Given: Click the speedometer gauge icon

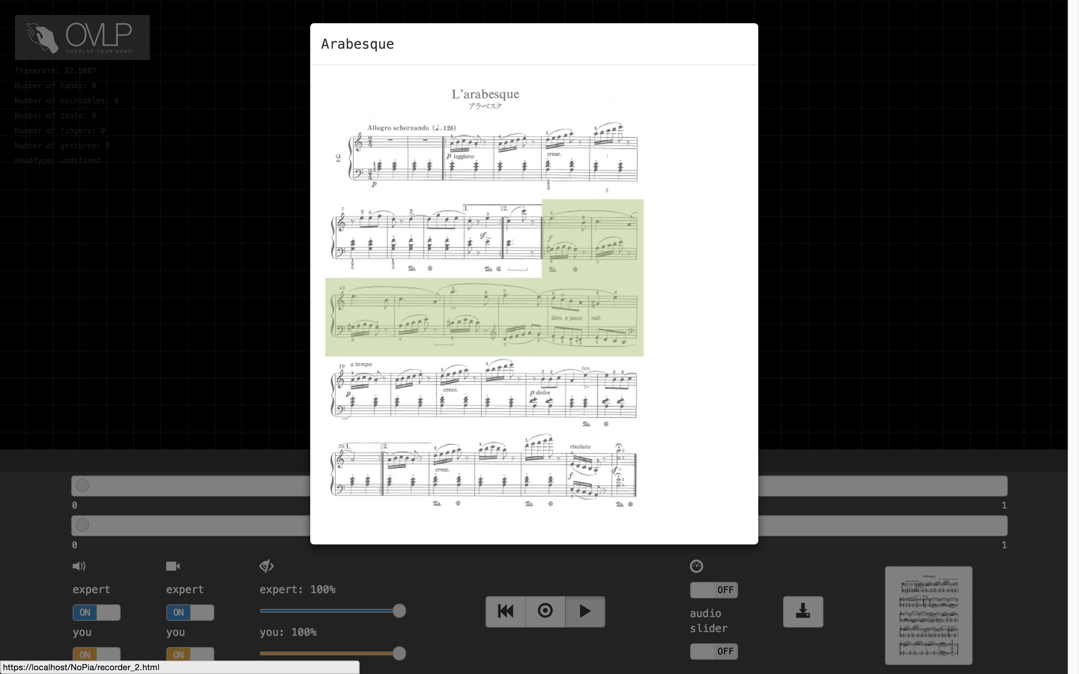Looking at the screenshot, I should pyautogui.click(x=696, y=566).
